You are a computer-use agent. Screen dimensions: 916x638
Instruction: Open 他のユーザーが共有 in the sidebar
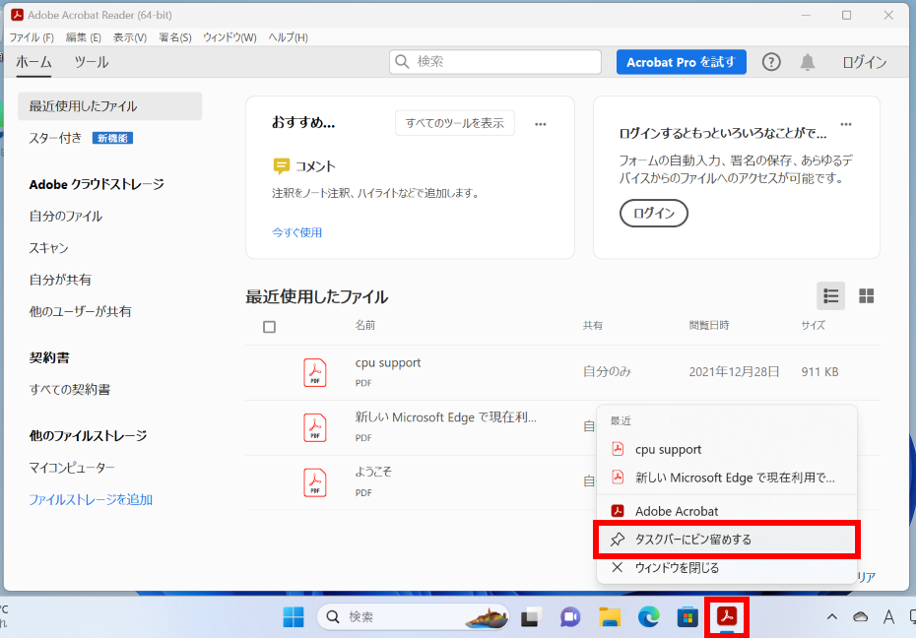click(80, 312)
